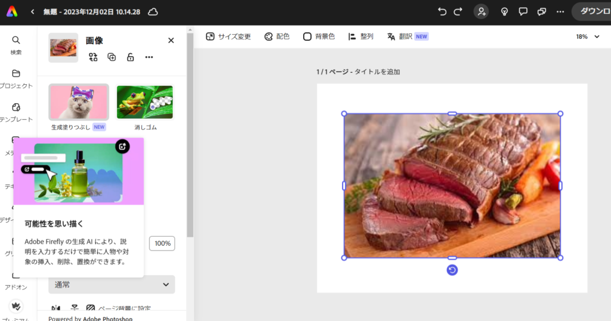Open the 背景色 background color swatch

click(x=319, y=36)
